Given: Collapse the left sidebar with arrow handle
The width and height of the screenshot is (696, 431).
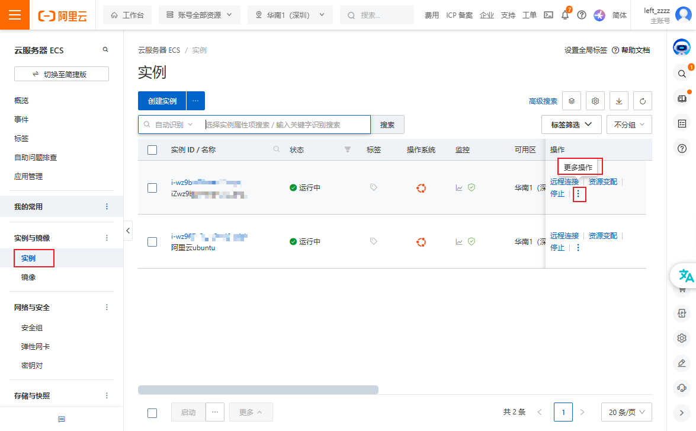Looking at the screenshot, I should [x=128, y=231].
